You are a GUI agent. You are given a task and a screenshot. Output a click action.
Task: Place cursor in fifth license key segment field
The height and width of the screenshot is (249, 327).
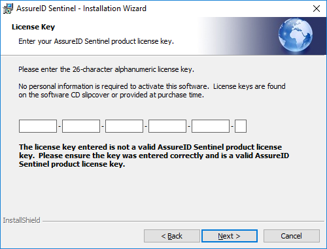point(211,126)
